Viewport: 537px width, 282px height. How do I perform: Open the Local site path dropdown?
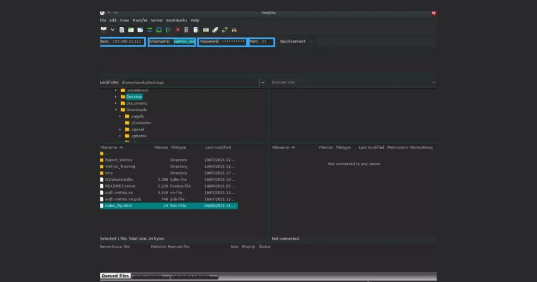point(263,82)
